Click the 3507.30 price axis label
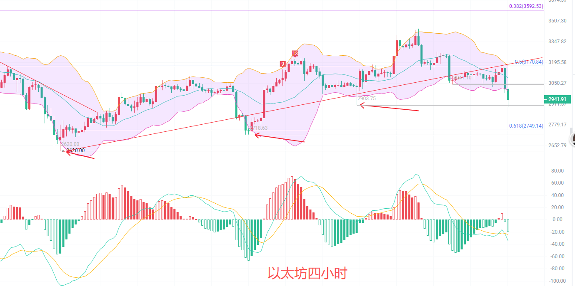The width and height of the screenshot is (575, 286). coord(558,21)
